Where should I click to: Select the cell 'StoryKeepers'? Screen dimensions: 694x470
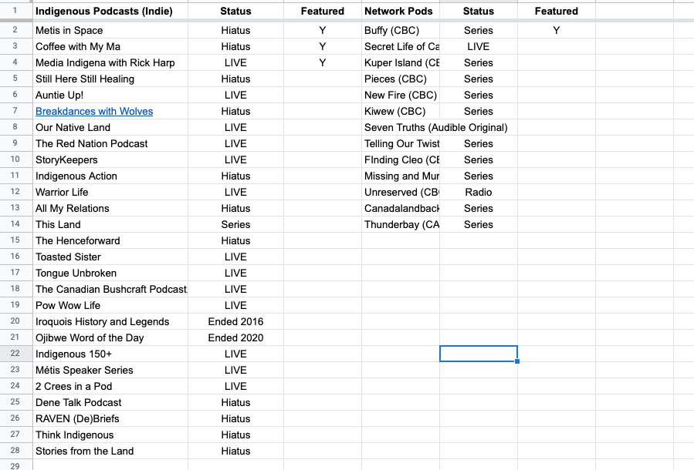(110, 160)
